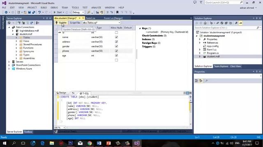This screenshot has width=263, height=147.
Task: Uncheck Allow Nulls for the age column
Action: (116, 56)
